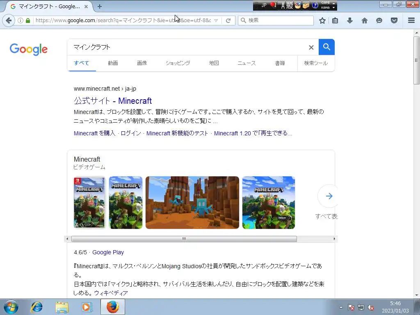Click the horizontal scrollbar right arrow

tap(334, 239)
